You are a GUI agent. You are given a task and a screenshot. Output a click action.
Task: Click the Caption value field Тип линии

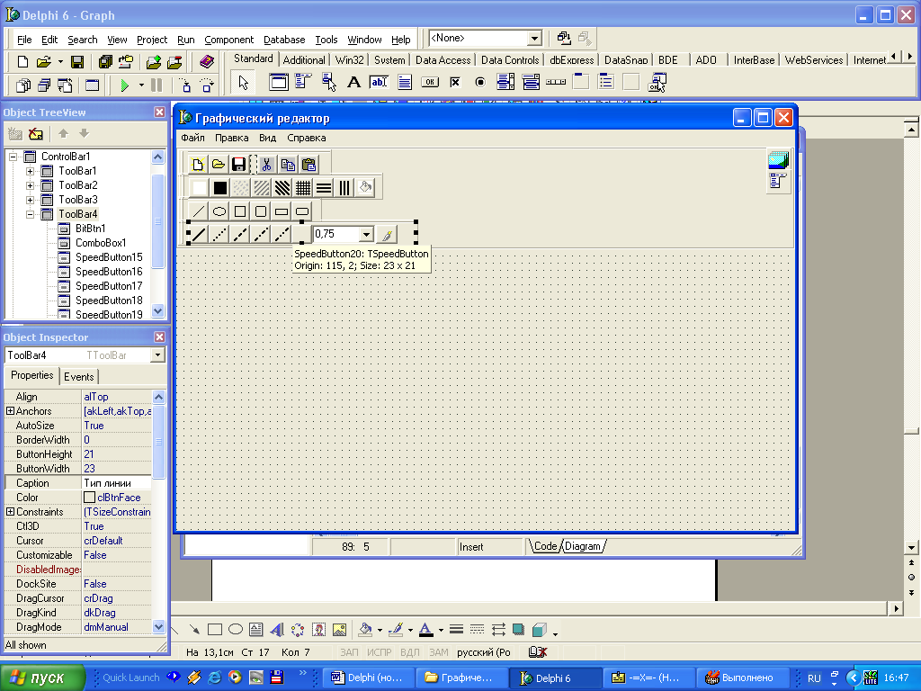(117, 483)
